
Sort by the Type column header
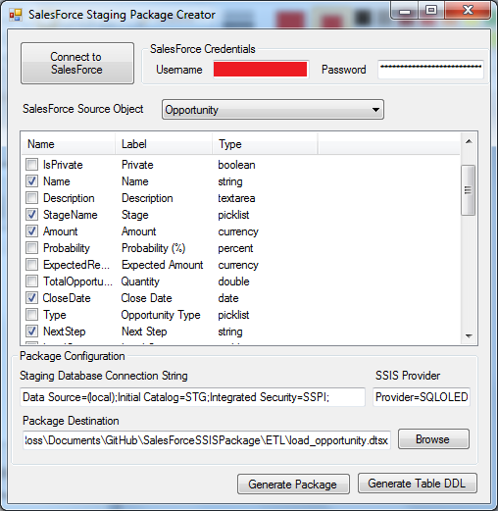pyautogui.click(x=265, y=144)
